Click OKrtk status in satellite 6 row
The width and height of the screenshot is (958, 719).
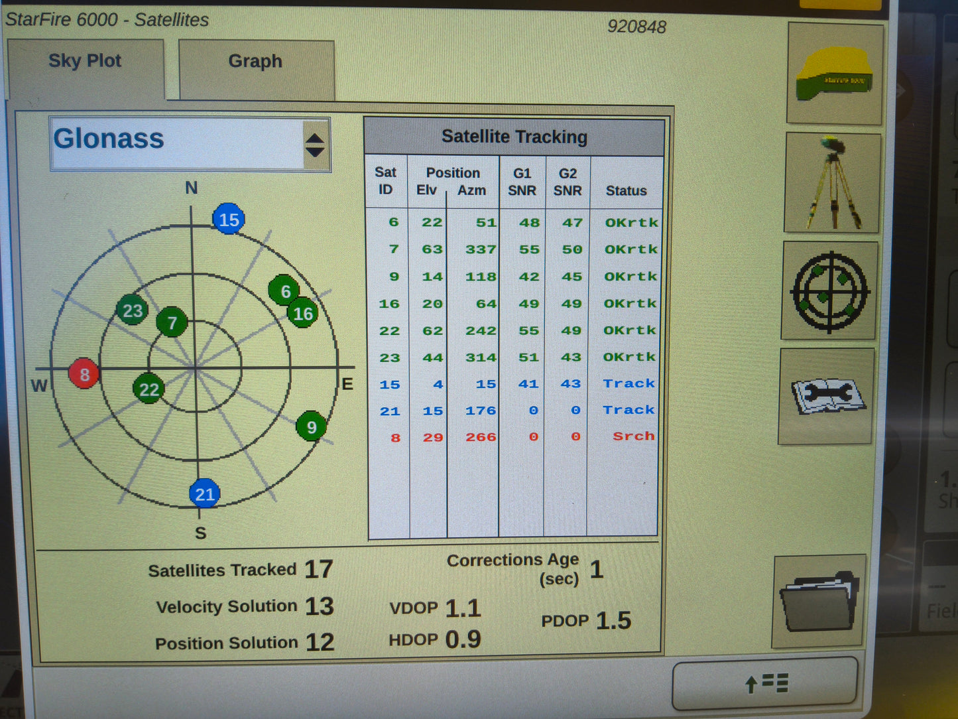coord(631,222)
